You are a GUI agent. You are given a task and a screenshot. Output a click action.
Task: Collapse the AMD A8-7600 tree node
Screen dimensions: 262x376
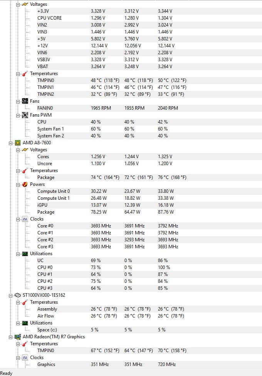coord(10,143)
